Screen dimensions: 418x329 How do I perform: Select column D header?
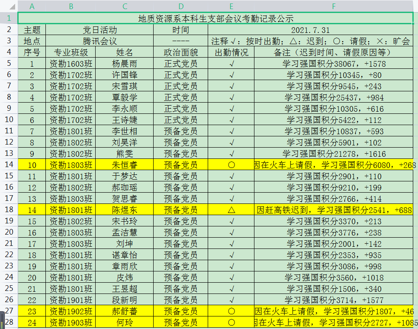click(181, 6)
